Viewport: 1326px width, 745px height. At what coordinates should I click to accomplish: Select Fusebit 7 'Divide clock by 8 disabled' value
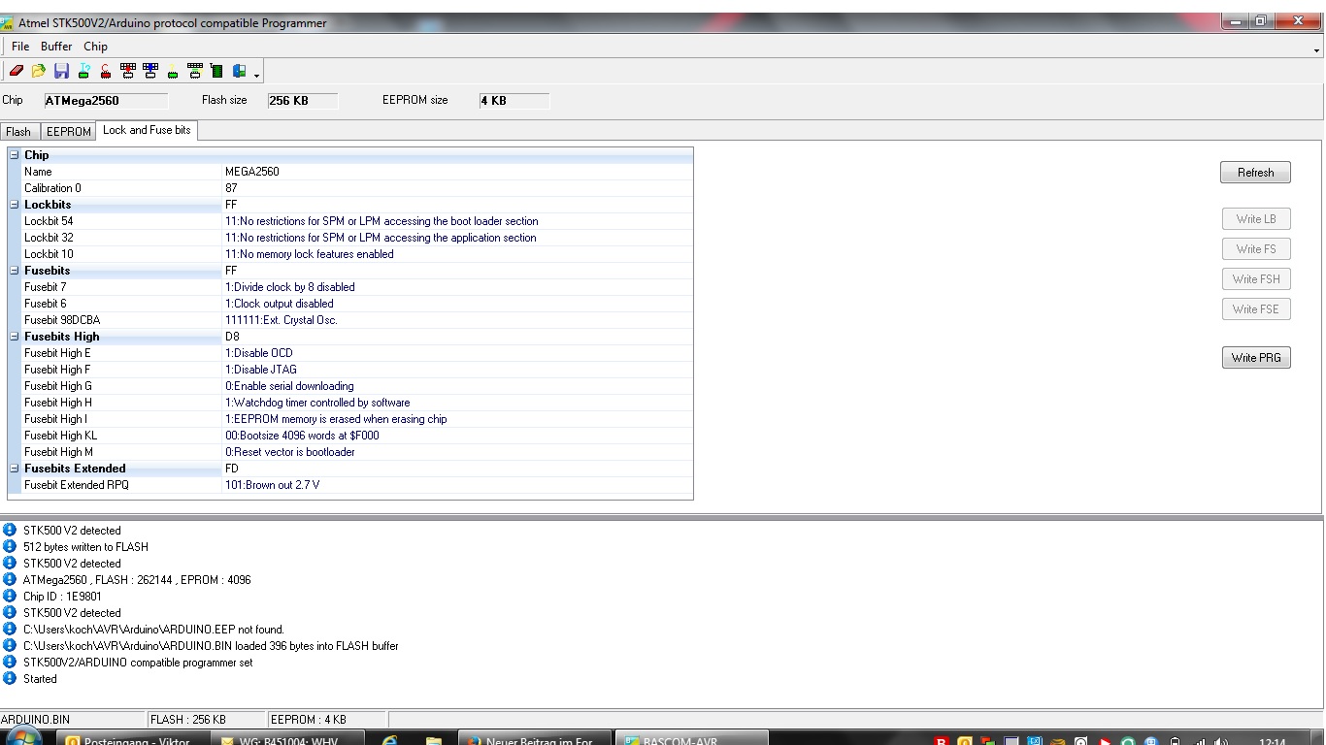[290, 287]
